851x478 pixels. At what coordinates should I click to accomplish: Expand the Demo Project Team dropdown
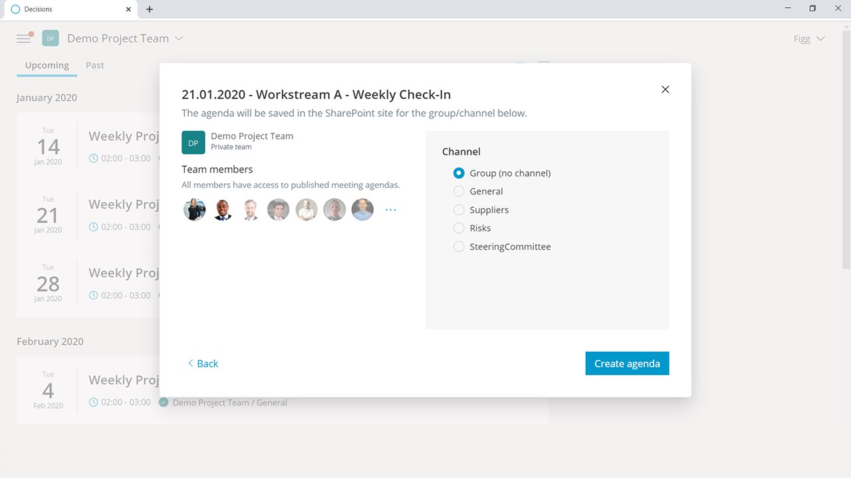tap(179, 39)
